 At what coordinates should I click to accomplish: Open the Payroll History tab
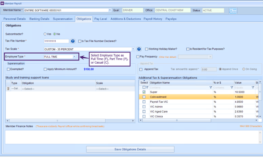coord(153,19)
